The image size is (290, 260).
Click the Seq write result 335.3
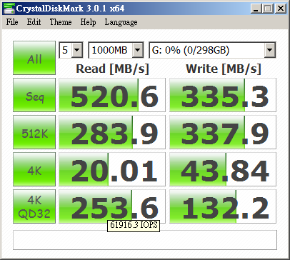(x=223, y=95)
